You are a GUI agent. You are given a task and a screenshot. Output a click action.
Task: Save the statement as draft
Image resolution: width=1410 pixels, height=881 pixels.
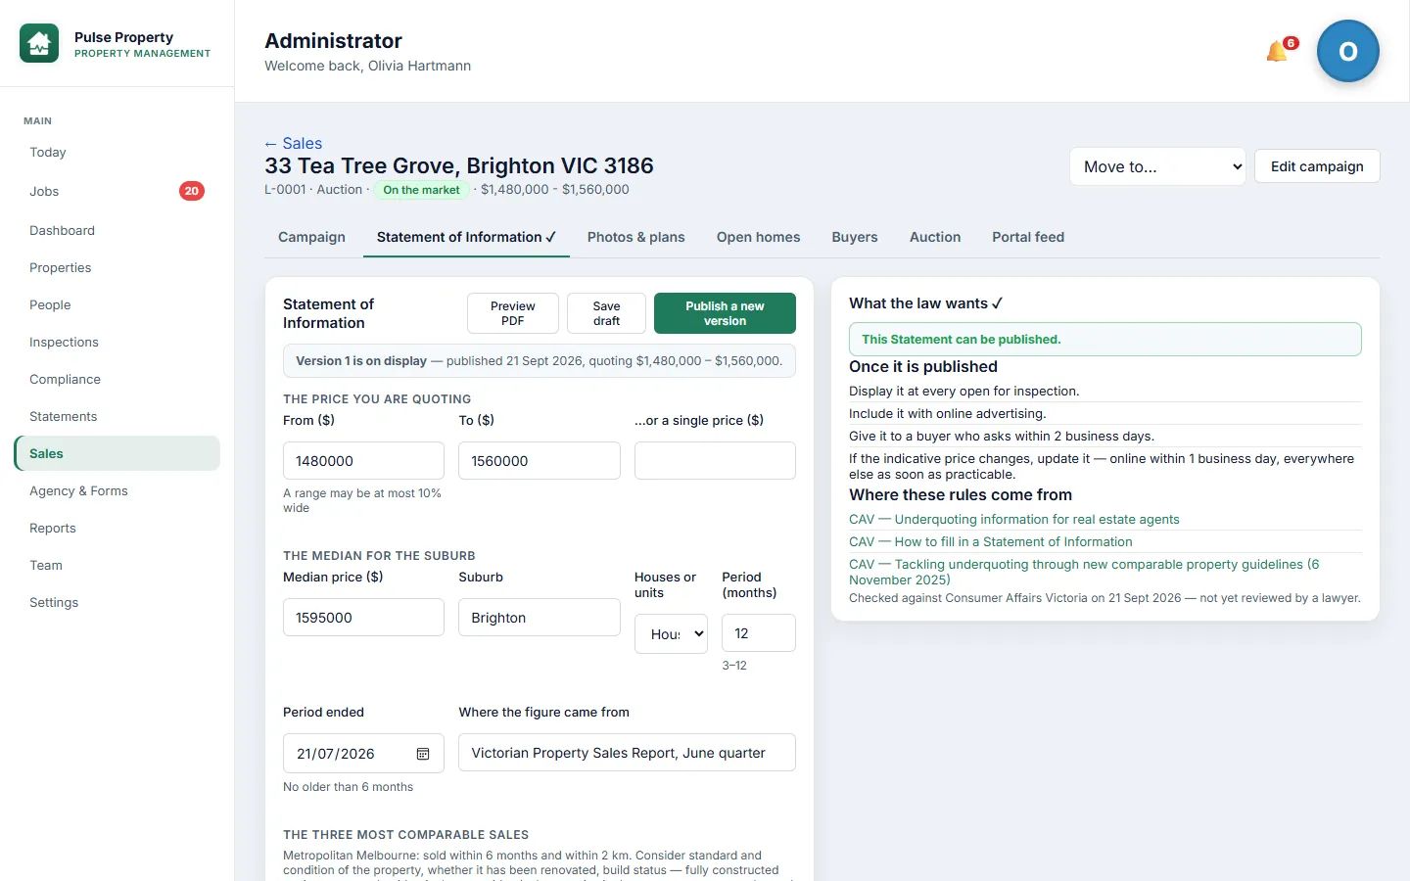606,313
